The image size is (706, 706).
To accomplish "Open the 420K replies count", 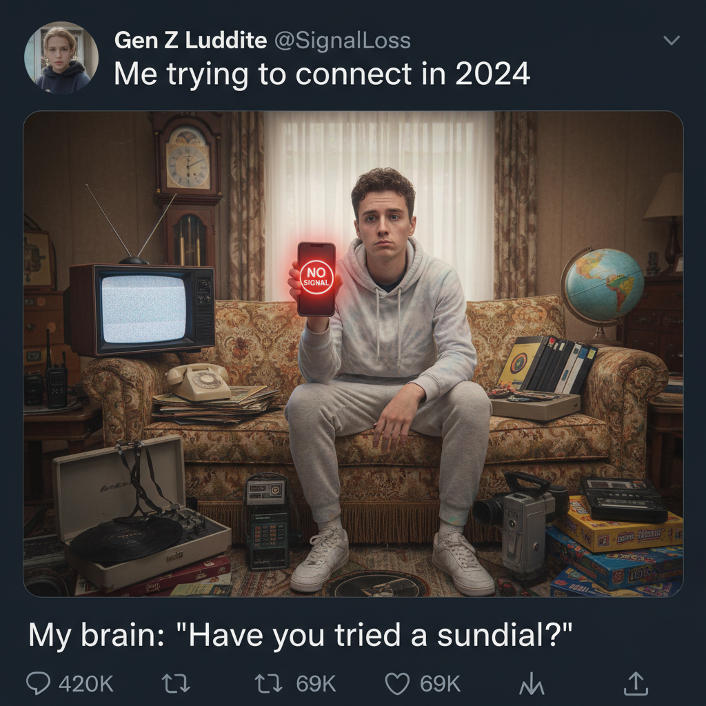I will pos(86,683).
